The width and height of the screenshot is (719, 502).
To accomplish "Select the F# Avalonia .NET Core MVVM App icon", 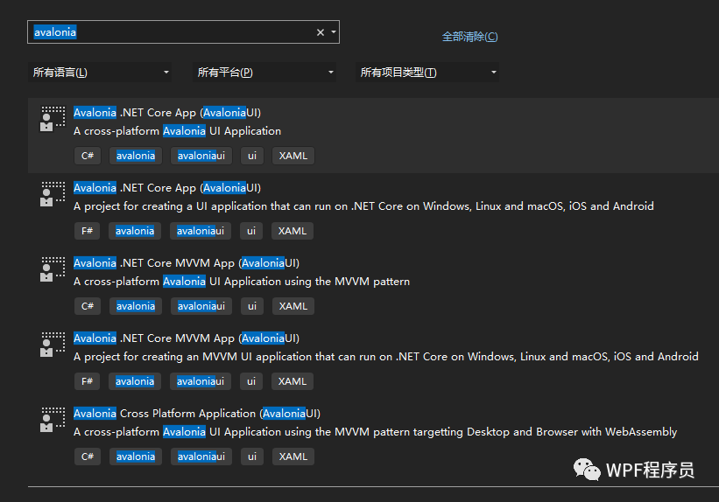I will point(53,345).
